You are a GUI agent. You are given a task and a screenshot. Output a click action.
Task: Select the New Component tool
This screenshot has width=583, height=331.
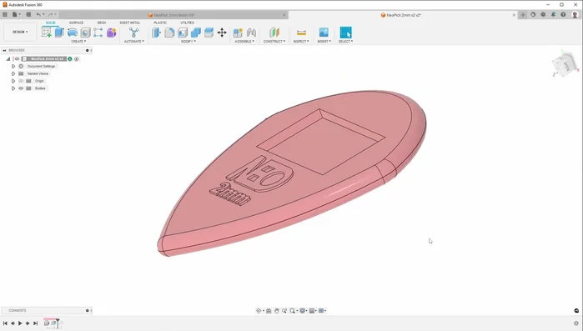[x=238, y=33]
